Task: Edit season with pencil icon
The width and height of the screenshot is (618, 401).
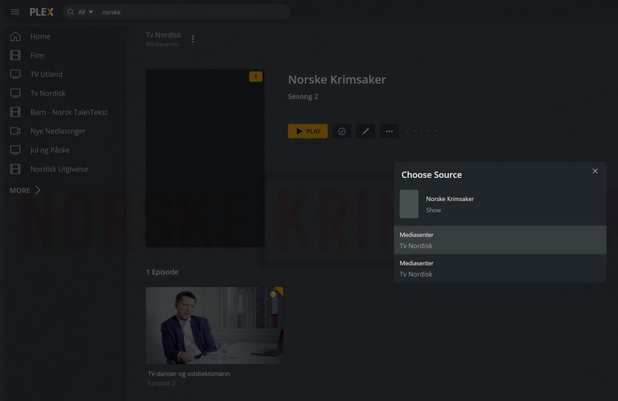Action: point(365,131)
